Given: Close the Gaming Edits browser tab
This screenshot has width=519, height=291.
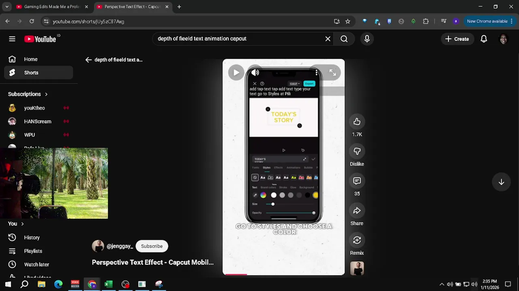Looking at the screenshot, I should 86,7.
